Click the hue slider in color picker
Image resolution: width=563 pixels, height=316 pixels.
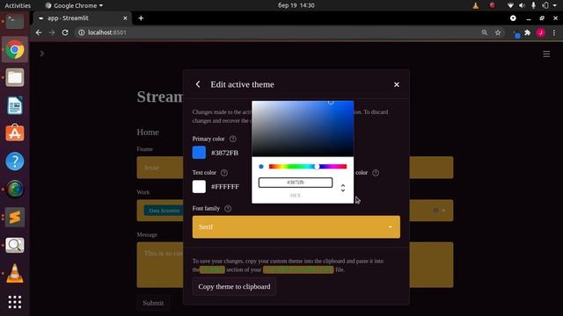tap(308, 166)
